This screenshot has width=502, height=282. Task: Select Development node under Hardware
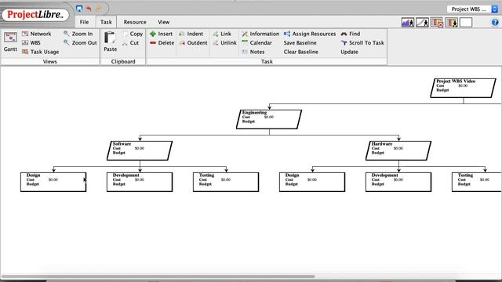398,182
